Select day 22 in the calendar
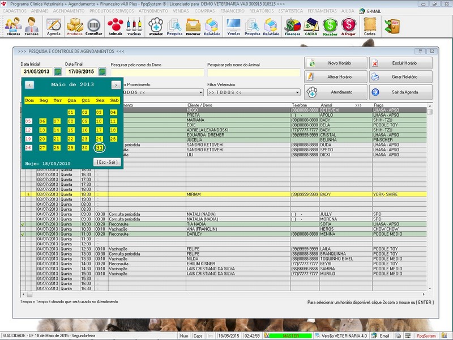 pyautogui.click(x=71, y=139)
